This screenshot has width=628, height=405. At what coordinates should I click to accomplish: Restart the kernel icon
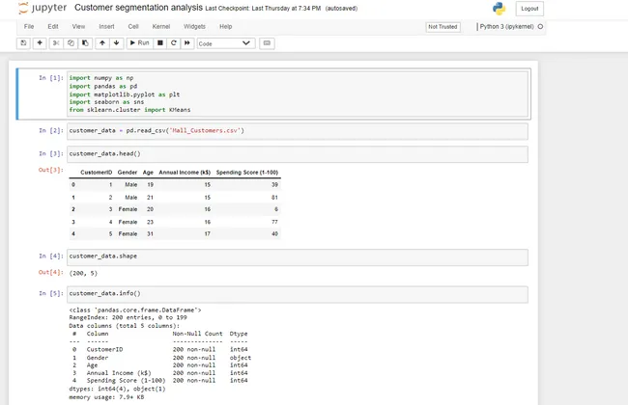pos(173,43)
